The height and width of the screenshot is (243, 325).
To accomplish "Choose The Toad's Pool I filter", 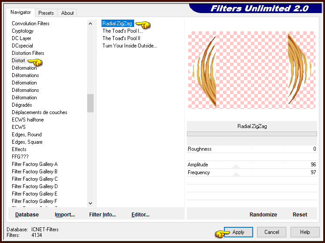I will tap(122, 31).
